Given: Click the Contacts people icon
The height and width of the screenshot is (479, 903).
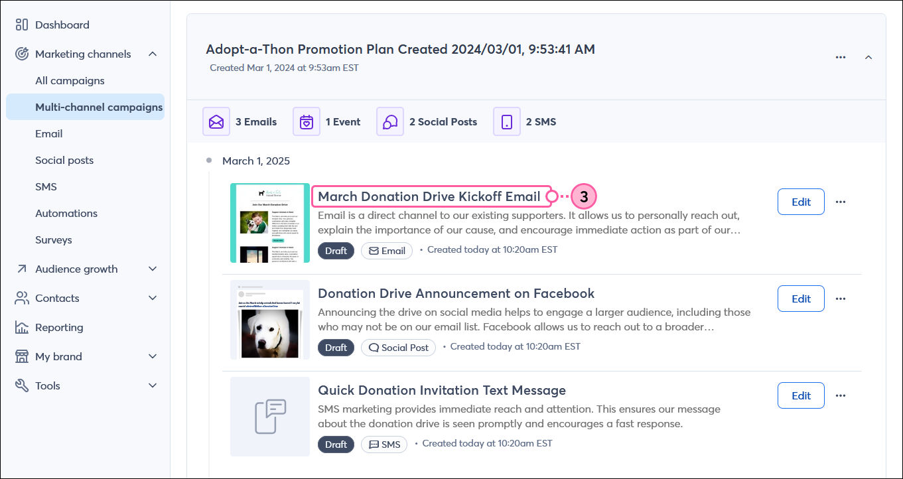Looking at the screenshot, I should [x=22, y=298].
